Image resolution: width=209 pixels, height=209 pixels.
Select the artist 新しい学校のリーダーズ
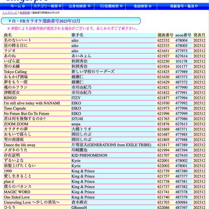point(93,71)
